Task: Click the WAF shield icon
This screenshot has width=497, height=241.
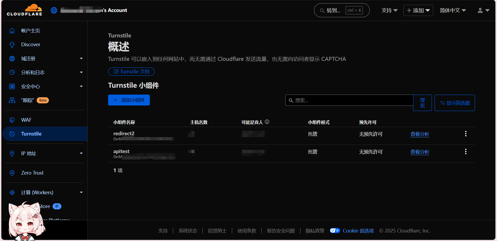Action: pos(12,120)
